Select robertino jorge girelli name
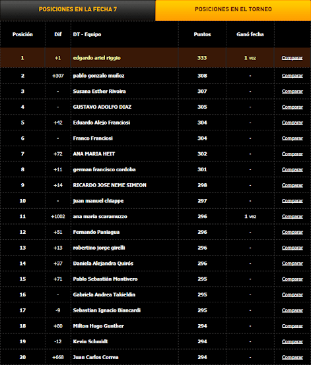This screenshot has width=311, height=365. tap(99, 248)
